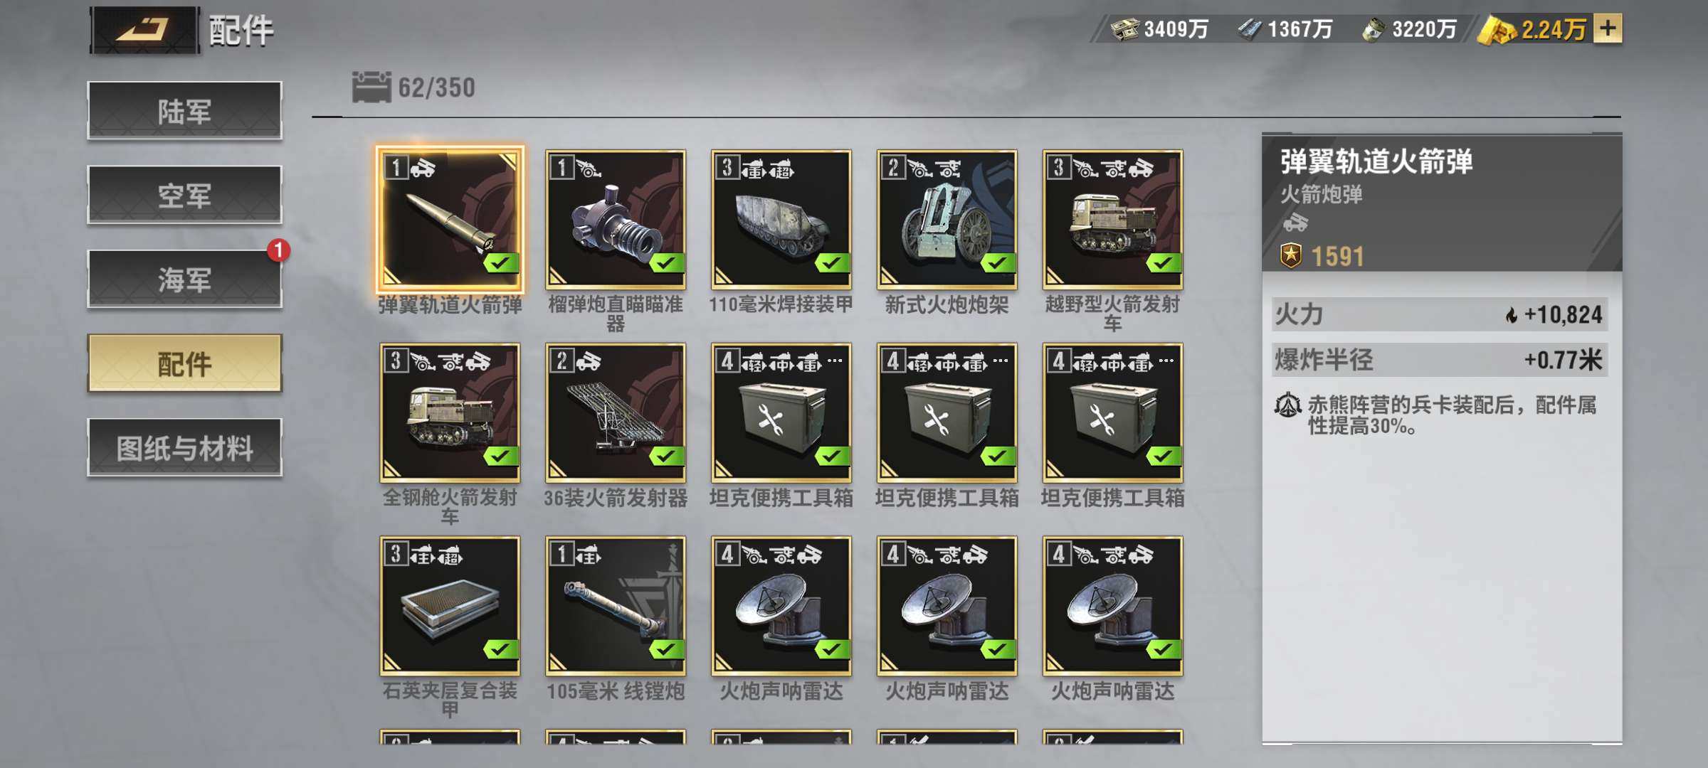Click the back arrow button beside 配件
The width and height of the screenshot is (1708, 768).
point(144,30)
